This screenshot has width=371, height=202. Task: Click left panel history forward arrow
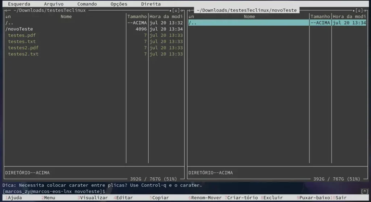(182, 10)
